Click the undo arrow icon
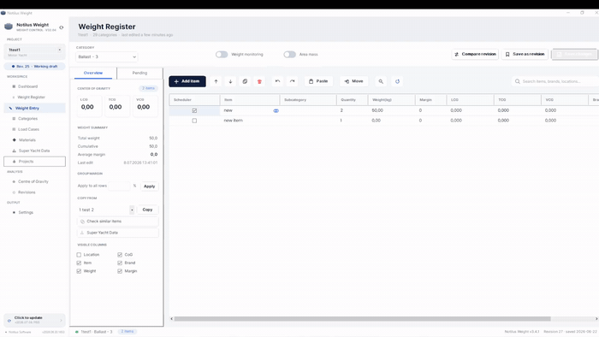 pyautogui.click(x=278, y=81)
